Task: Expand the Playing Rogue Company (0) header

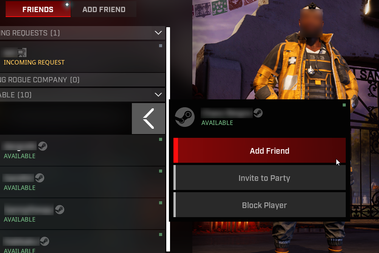Action: click(82, 80)
